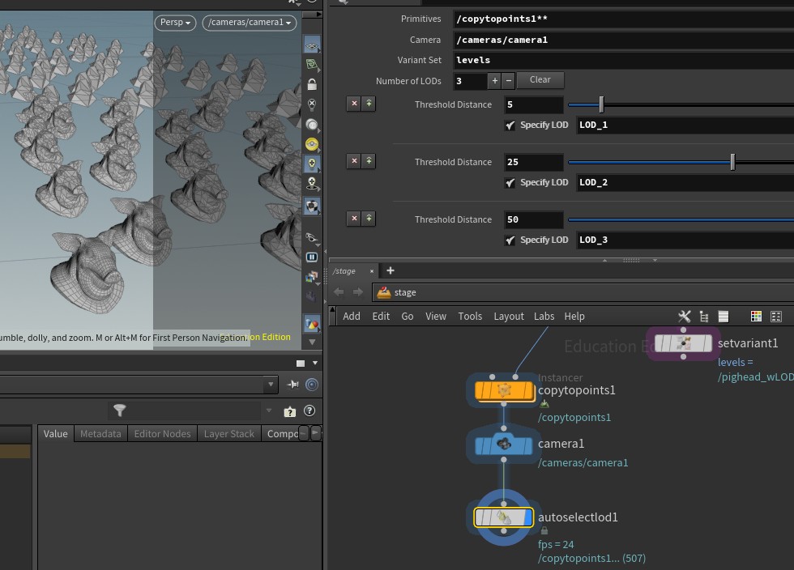The image size is (794, 570).
Task: Open the Persp viewport dropdown
Action: point(176,23)
